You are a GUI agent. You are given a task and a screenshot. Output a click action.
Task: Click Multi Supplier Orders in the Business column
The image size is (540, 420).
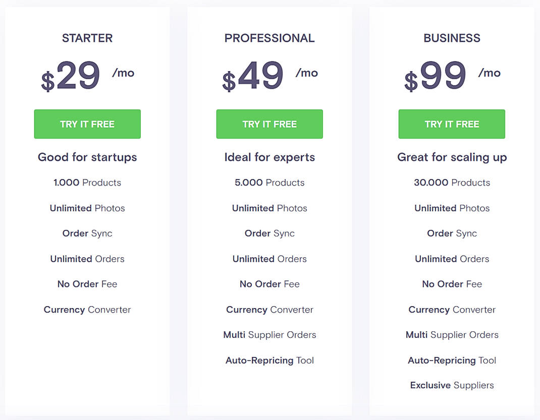coord(451,334)
